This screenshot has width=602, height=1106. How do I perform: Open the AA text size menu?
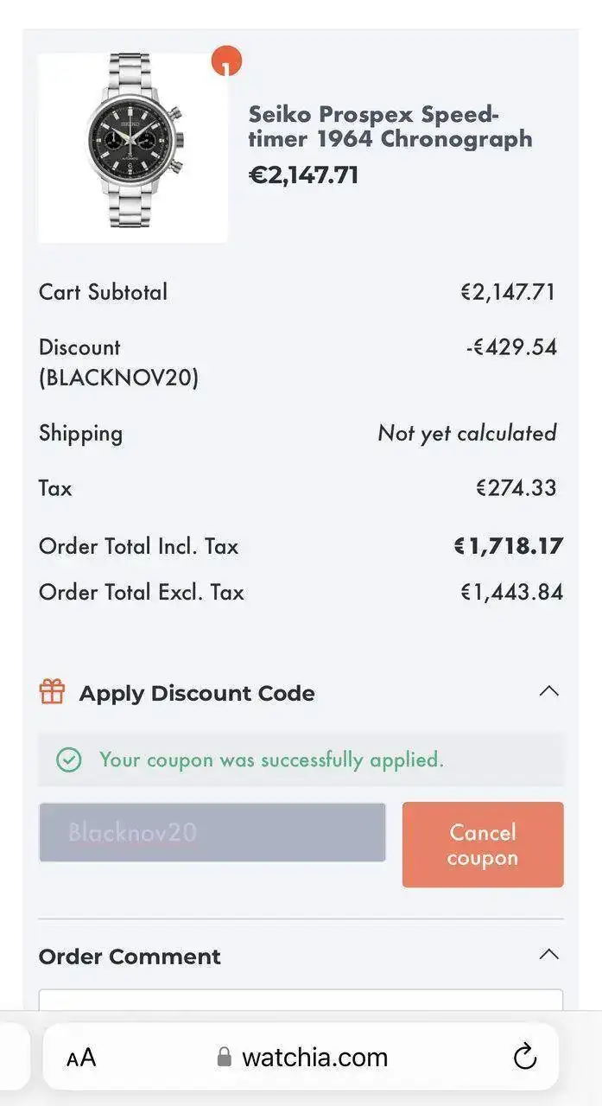click(81, 1058)
